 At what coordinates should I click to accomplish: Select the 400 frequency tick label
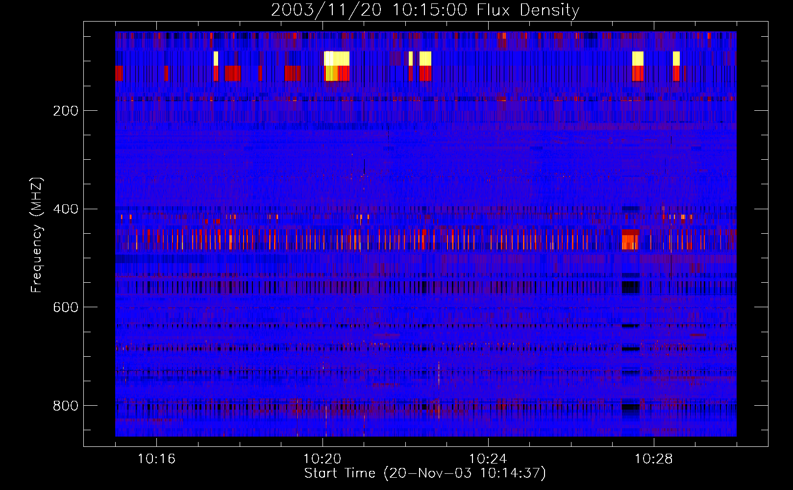[66, 209]
